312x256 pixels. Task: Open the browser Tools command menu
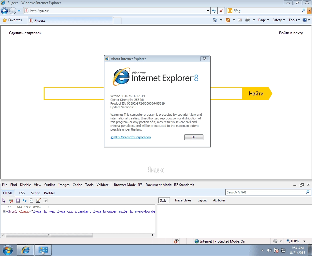(x=294, y=20)
